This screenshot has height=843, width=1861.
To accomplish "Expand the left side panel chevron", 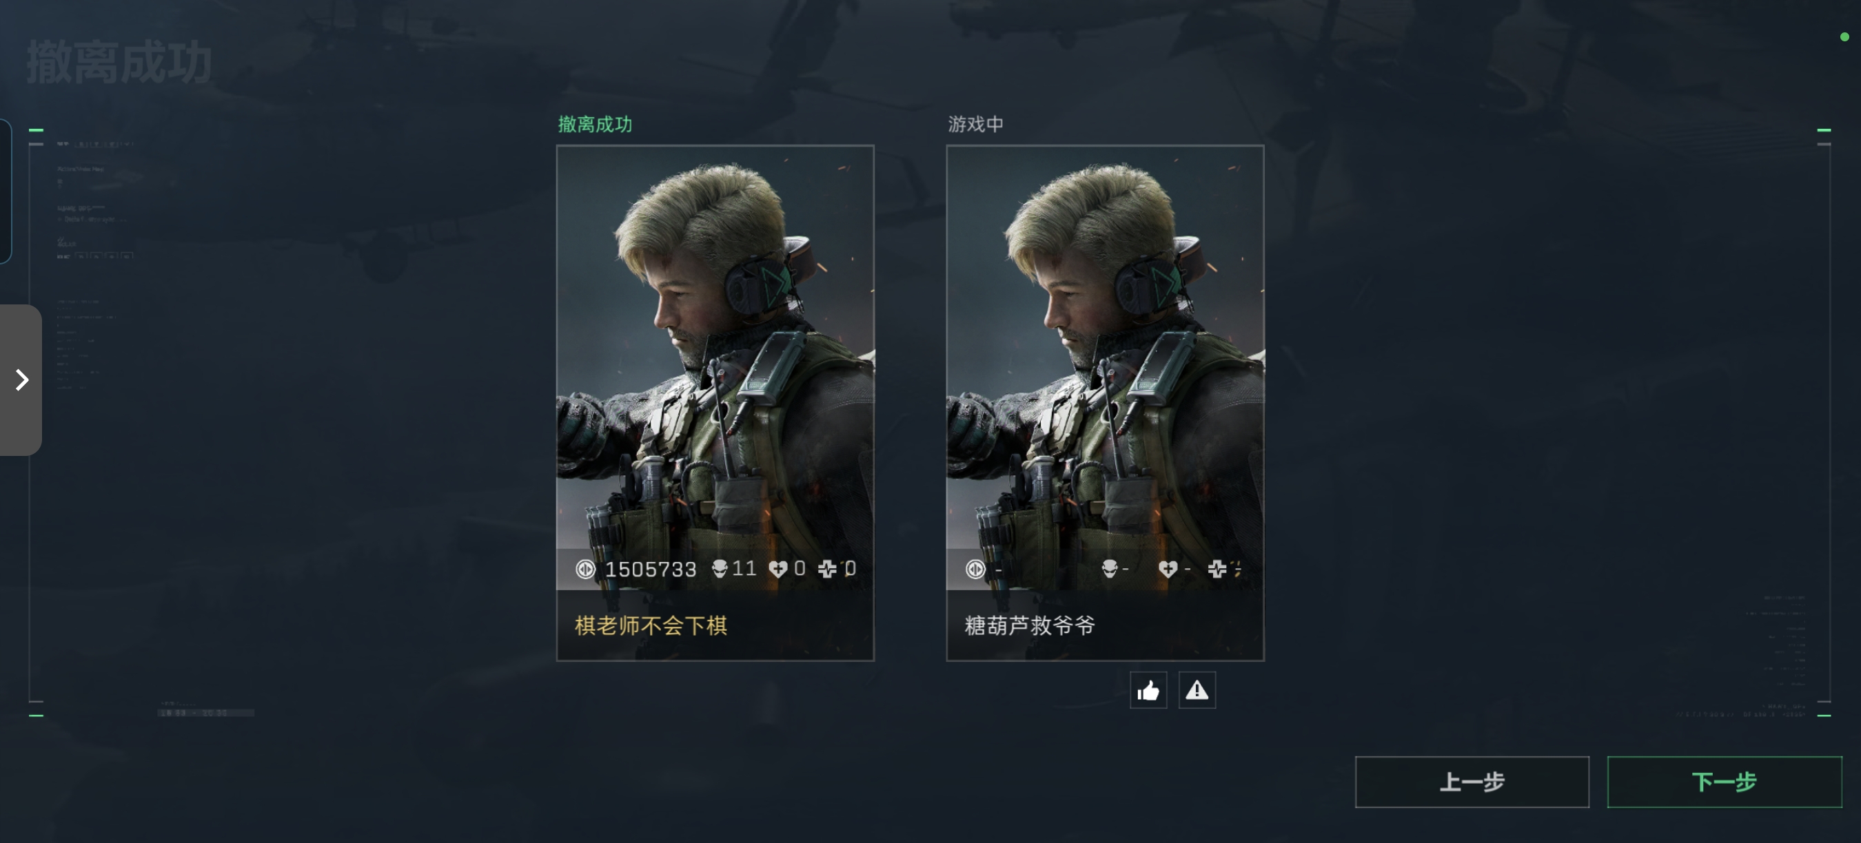I will point(21,379).
